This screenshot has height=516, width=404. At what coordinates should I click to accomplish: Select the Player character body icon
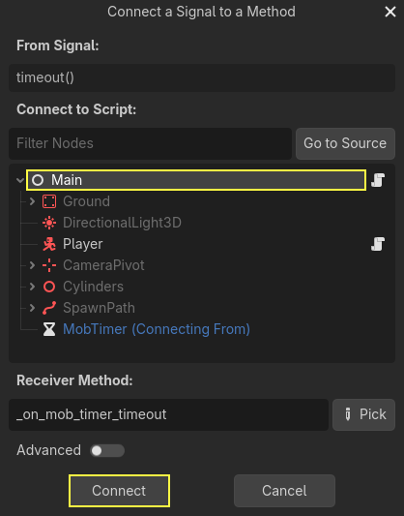[49, 244]
